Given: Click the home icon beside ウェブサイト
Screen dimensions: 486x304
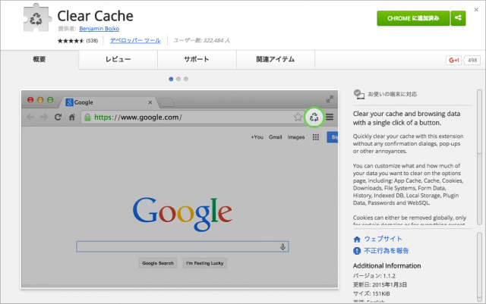Looking at the screenshot, I should [x=357, y=239].
